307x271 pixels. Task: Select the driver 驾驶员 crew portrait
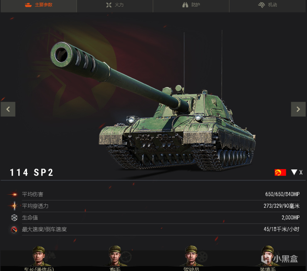click(191, 256)
